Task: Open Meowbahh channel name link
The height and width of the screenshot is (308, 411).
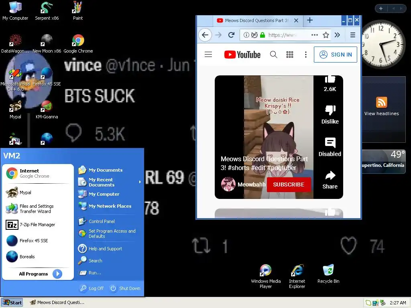Action: coord(251,184)
